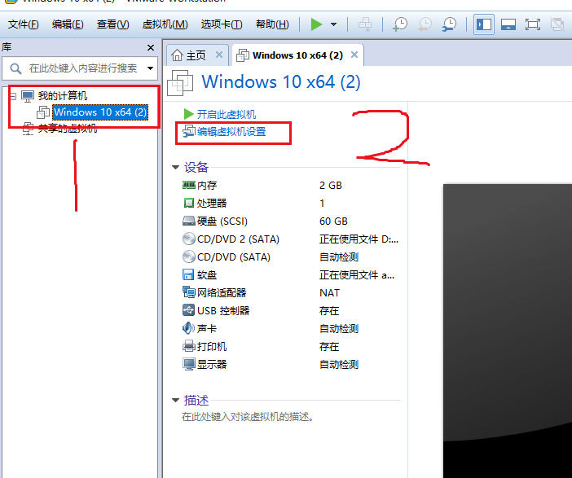This screenshot has height=478, width=572.
Task: Click the CD/DVD 2 (SATA) disc icon
Action: pos(188,239)
